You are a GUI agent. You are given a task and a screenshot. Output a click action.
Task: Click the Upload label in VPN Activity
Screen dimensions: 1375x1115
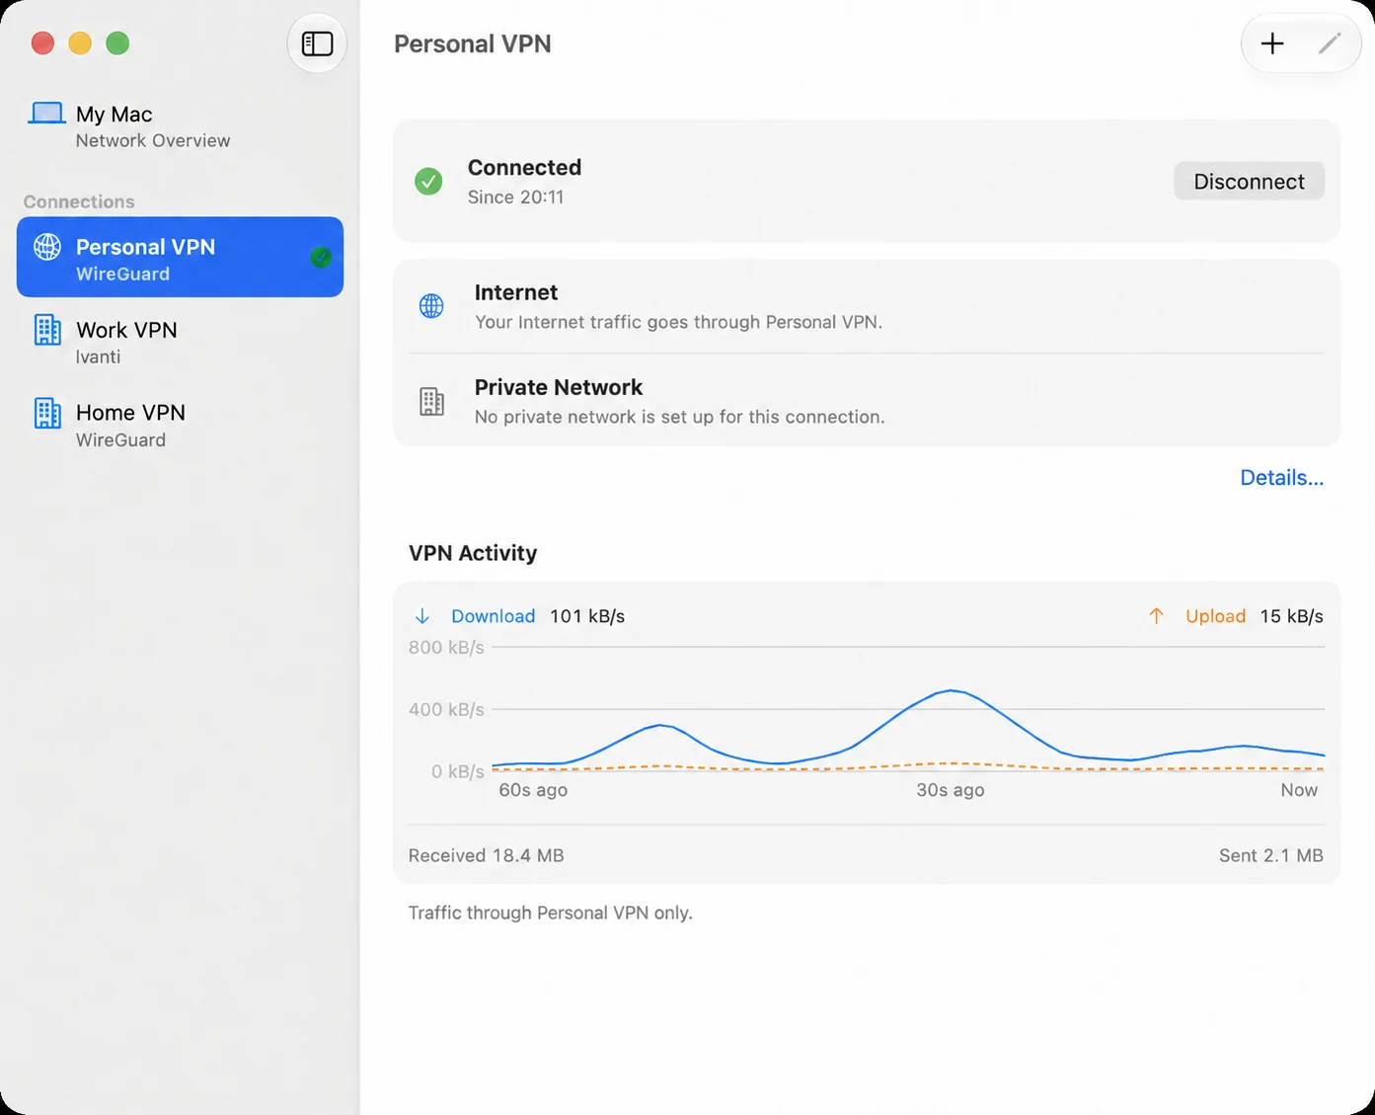click(1215, 616)
